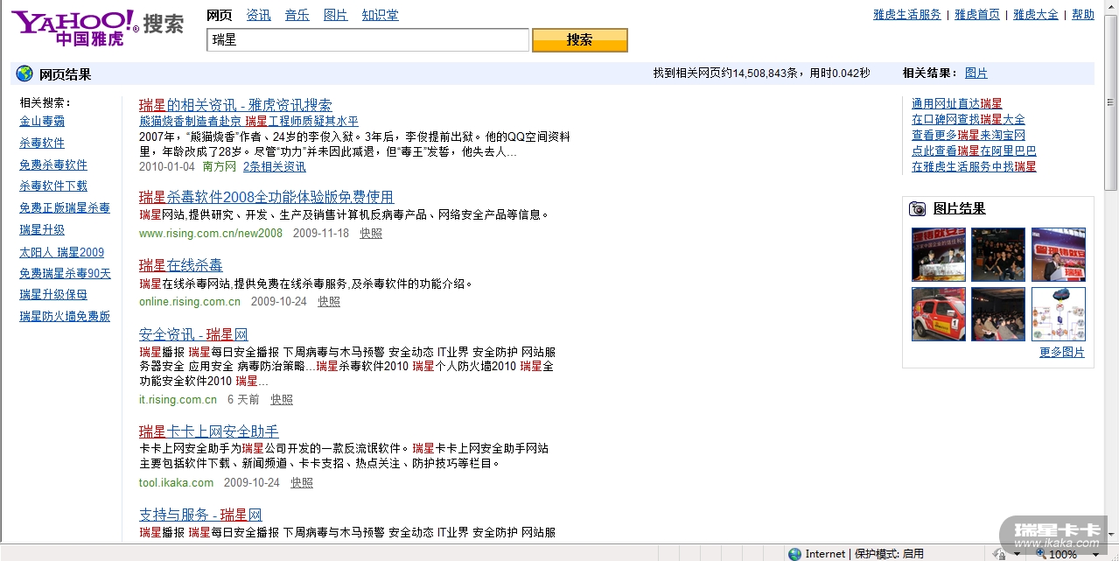Open the 帮助 link
The width and height of the screenshot is (1119, 561).
[1083, 15]
